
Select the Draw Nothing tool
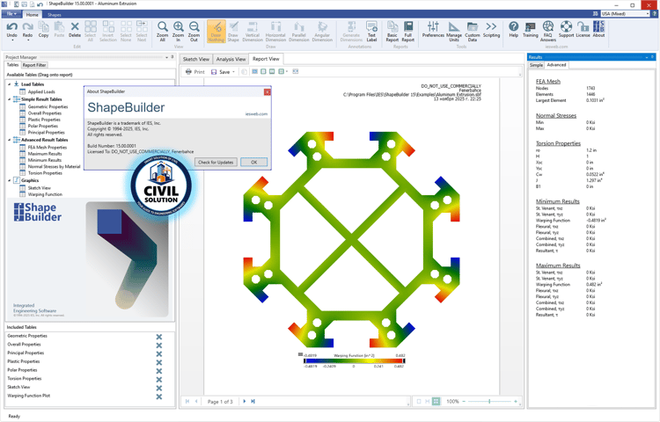(216, 32)
